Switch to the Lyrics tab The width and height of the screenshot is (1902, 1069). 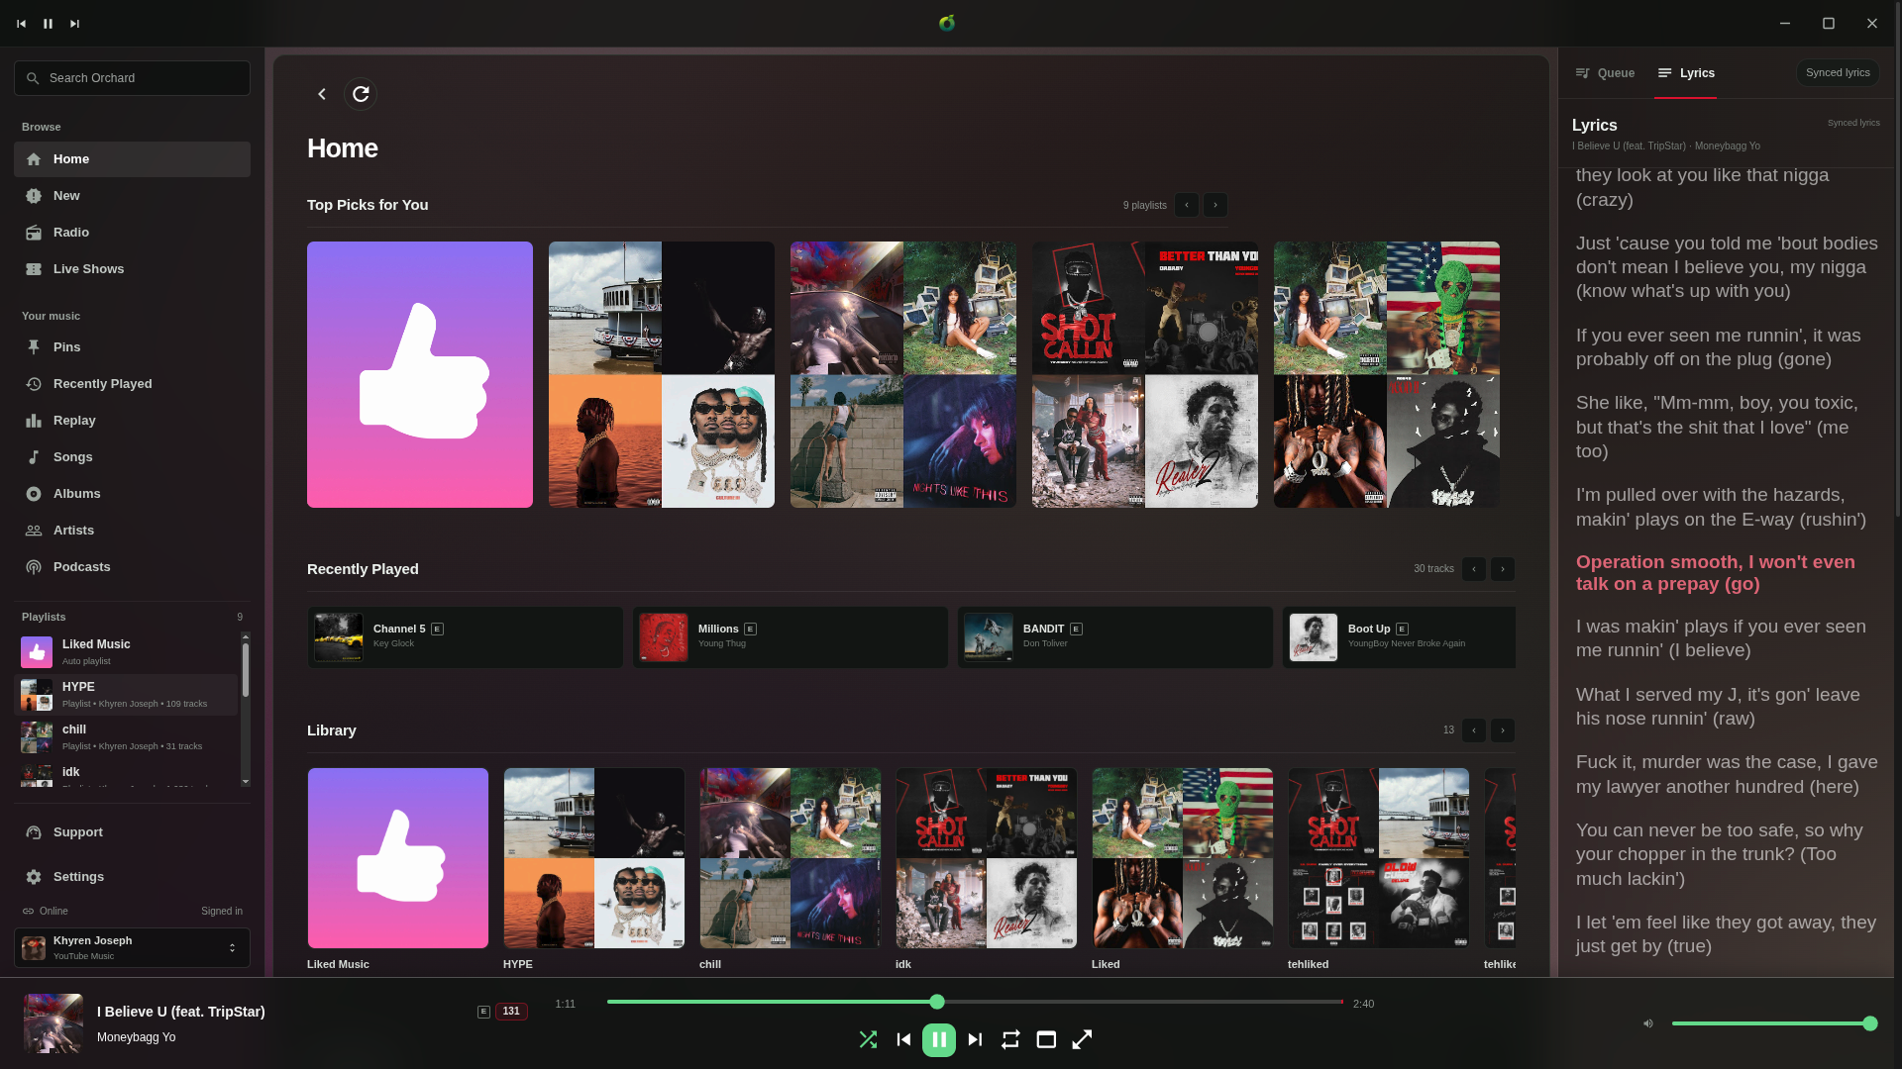coord(1686,73)
